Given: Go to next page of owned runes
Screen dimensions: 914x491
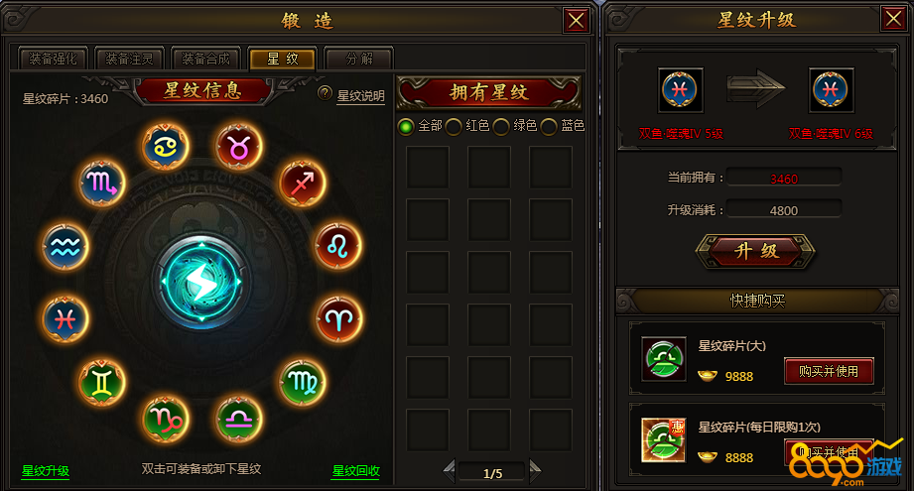Looking at the screenshot, I should [x=535, y=470].
